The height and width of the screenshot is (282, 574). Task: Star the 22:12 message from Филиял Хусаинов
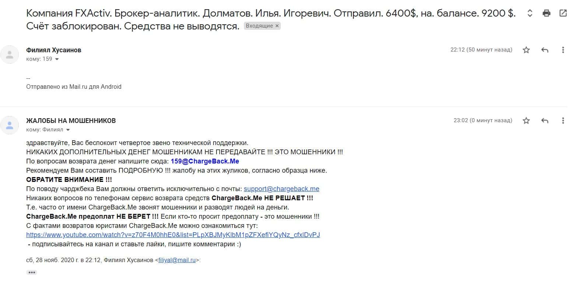526,50
